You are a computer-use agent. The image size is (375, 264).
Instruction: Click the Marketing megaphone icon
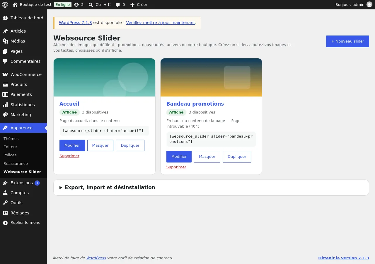click(x=5, y=115)
